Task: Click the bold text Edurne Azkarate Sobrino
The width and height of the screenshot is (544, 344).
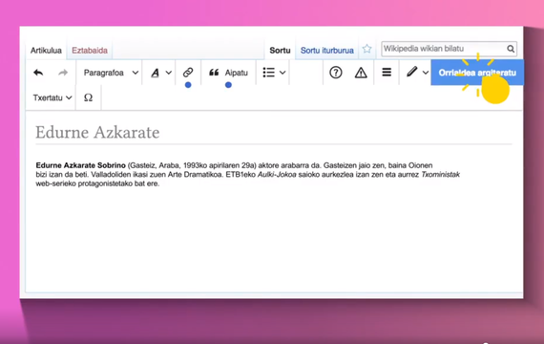Action: 80,165
